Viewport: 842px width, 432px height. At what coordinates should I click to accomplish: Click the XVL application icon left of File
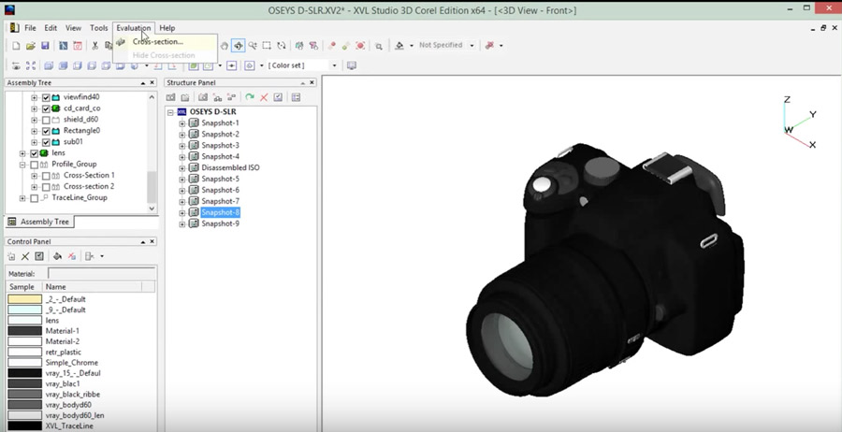click(14, 28)
